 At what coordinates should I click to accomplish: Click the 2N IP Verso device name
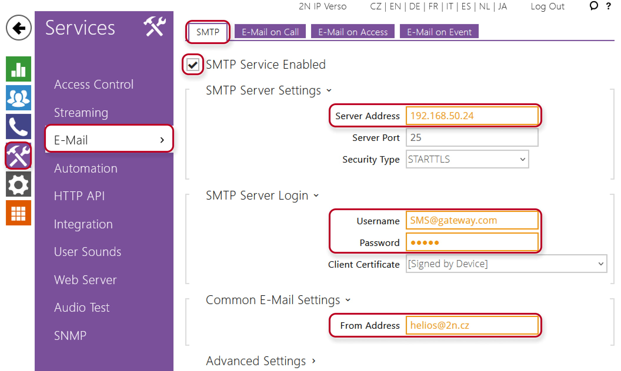323,6
